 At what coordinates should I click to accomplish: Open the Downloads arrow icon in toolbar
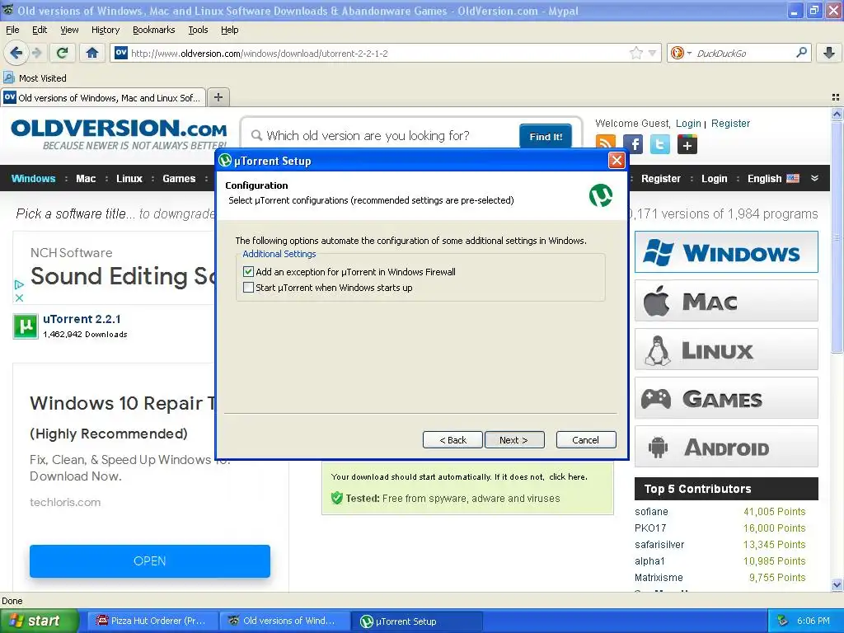click(829, 53)
